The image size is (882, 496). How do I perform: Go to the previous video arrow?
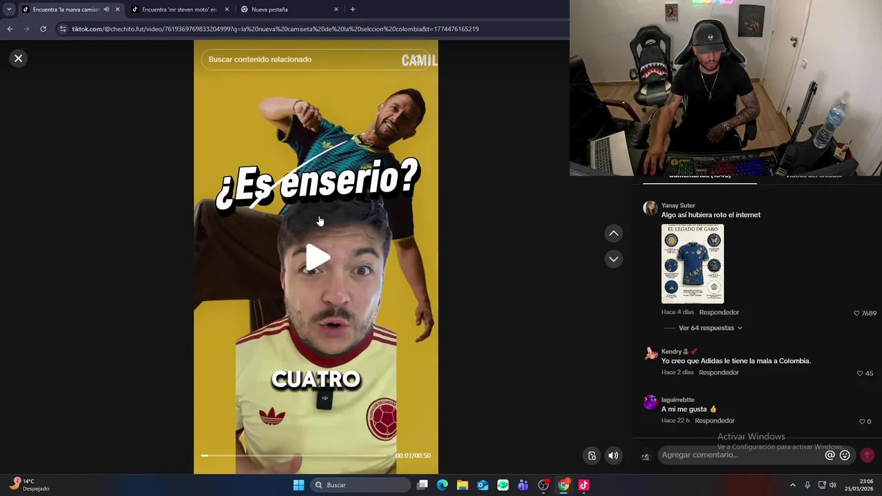tap(613, 234)
